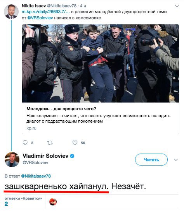The height and width of the screenshot is (212, 184).
Task: Open avatar of user who liked
Action: (53, 202)
